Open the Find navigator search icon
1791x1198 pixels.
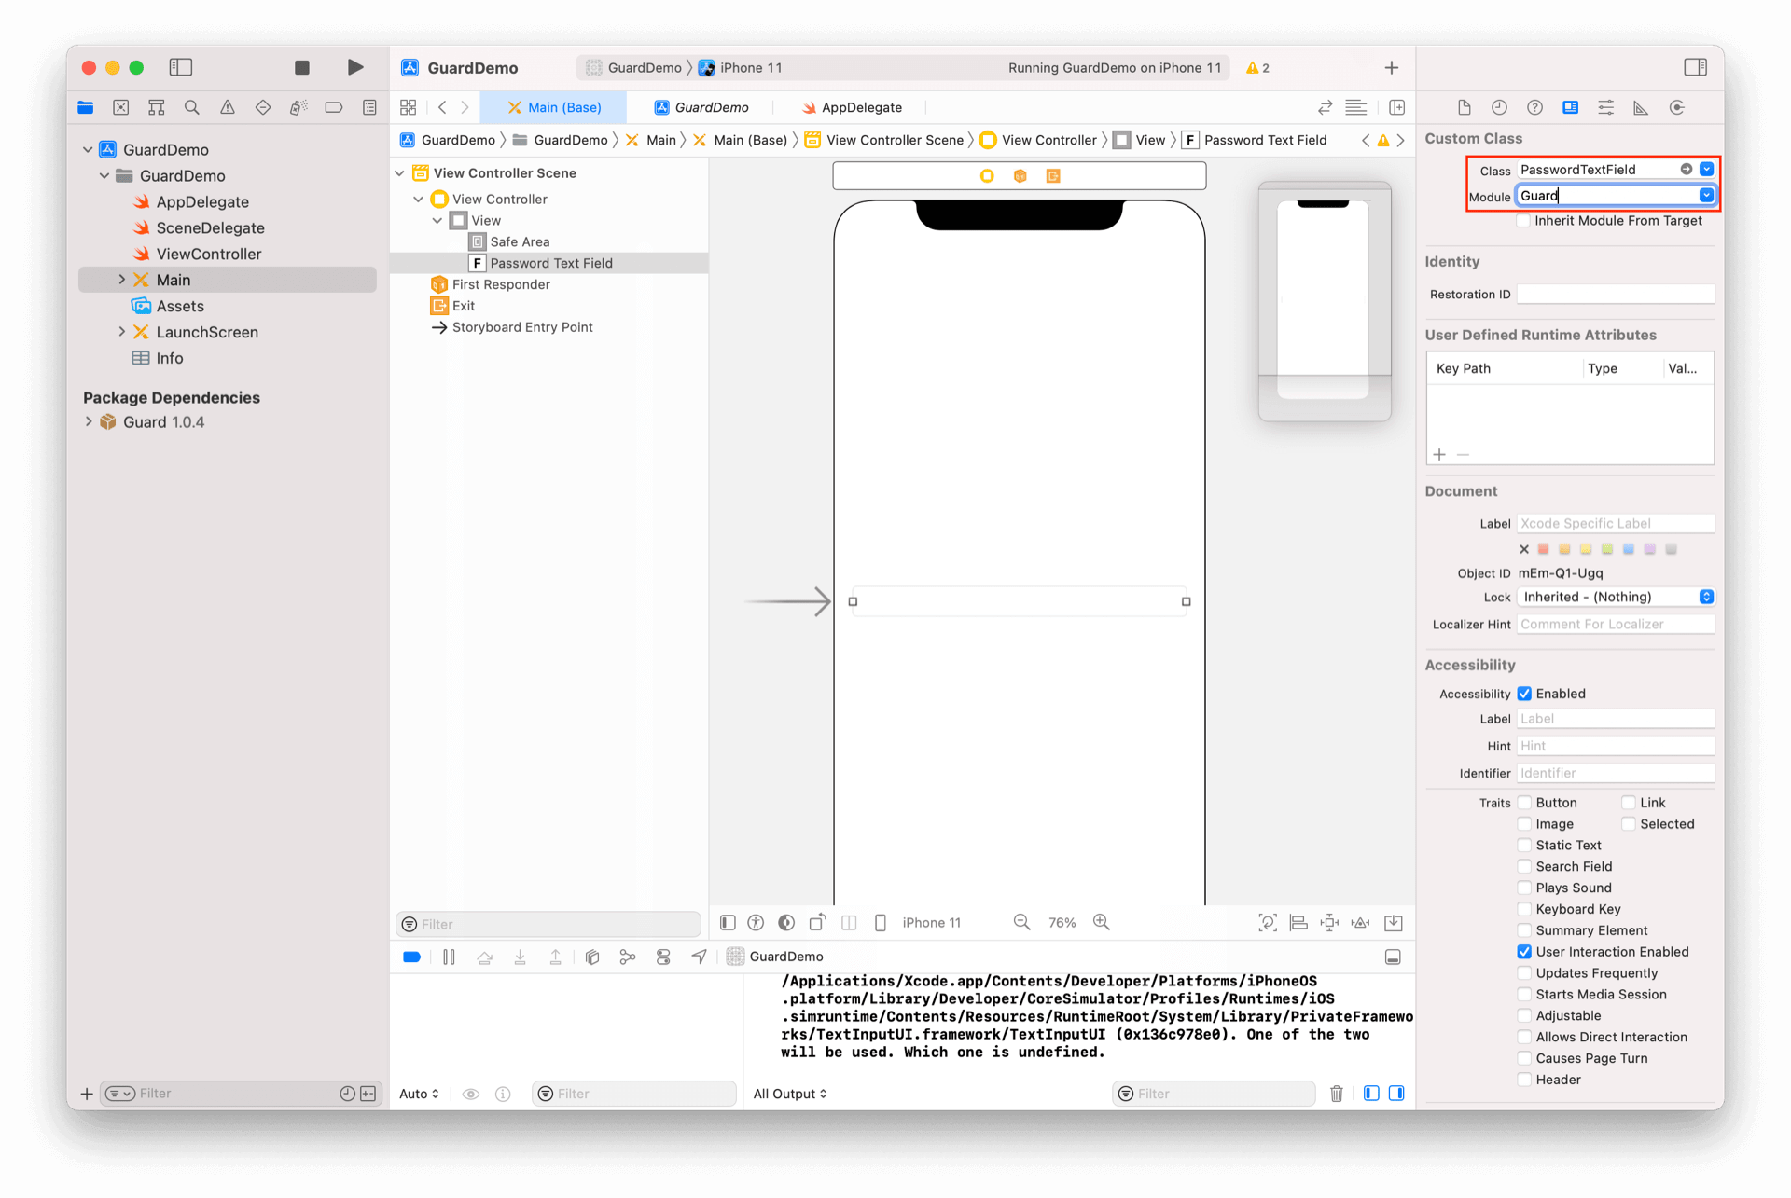[x=192, y=107]
